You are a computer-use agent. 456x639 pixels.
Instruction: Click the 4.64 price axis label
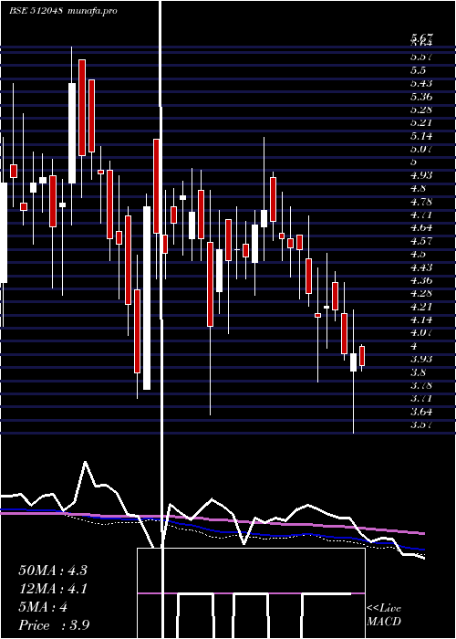click(x=421, y=227)
